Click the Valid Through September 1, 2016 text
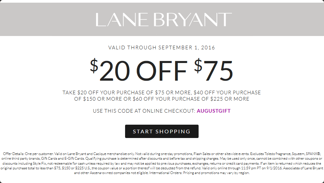324x183 pixels. [x=162, y=48]
